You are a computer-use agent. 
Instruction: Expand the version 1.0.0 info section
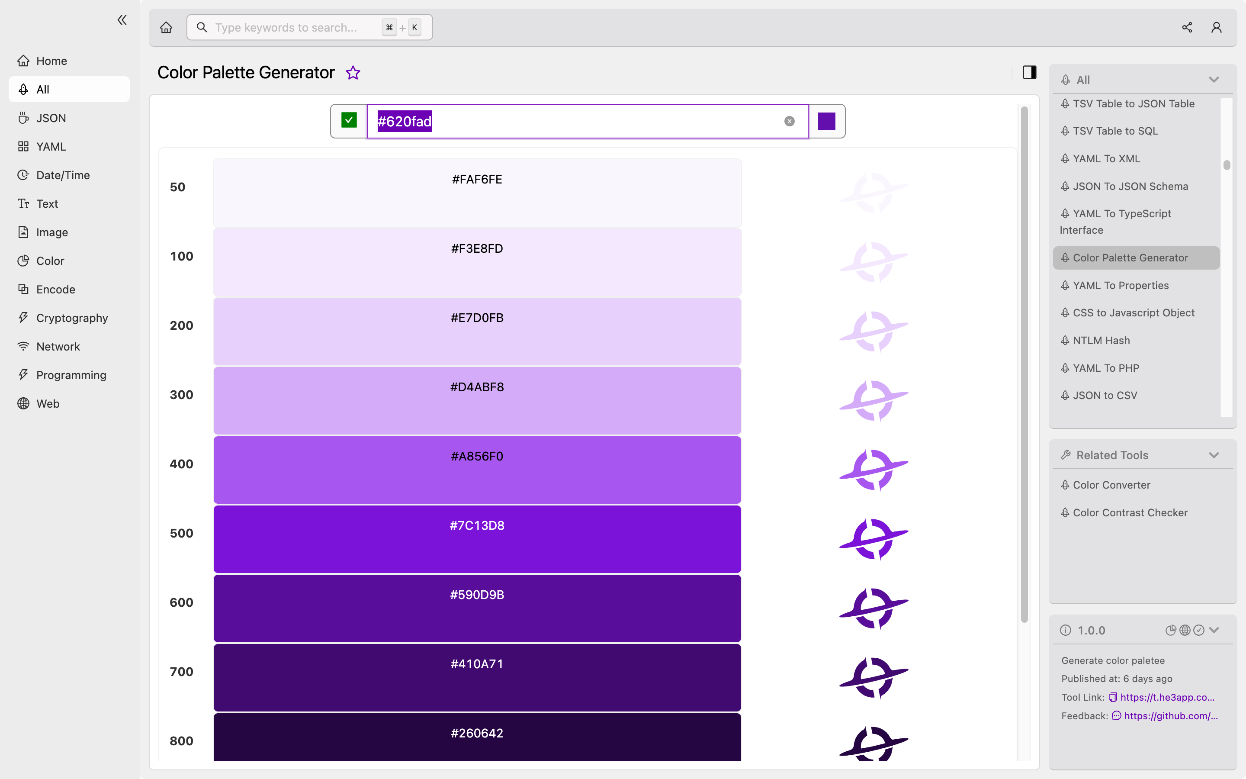[1216, 630]
